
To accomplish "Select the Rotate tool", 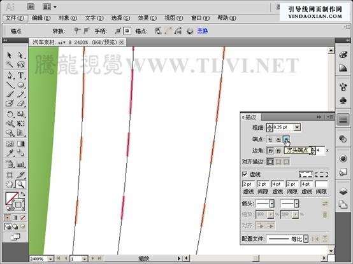I will [x=10, y=115].
